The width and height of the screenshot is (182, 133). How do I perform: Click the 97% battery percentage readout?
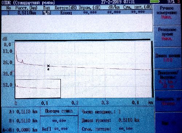(x=171, y=1)
